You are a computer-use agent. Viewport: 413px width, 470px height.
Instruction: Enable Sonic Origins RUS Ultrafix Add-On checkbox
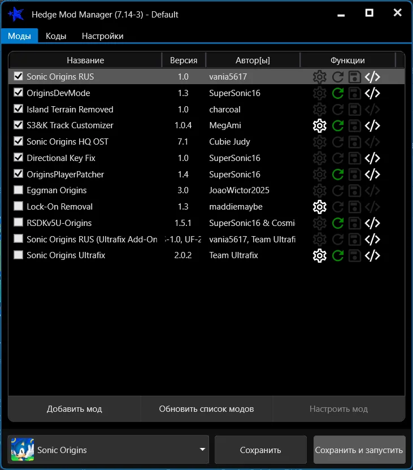tap(18, 238)
